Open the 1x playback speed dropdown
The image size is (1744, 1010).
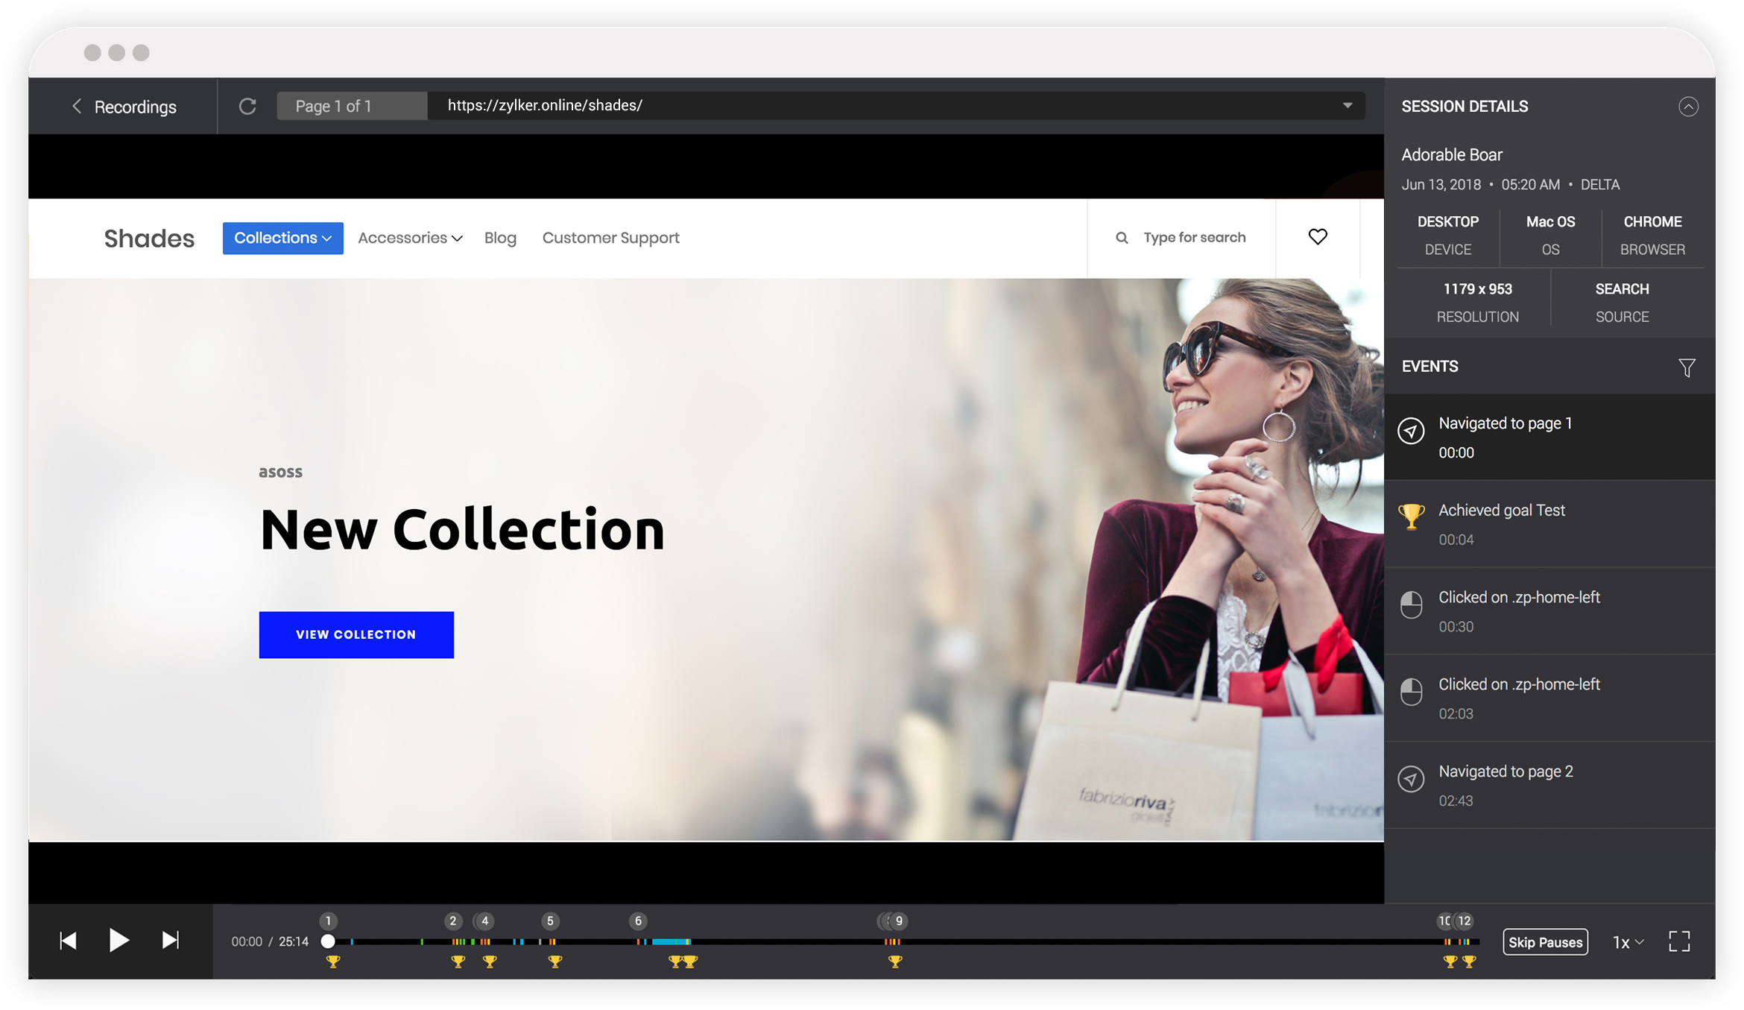1628,942
